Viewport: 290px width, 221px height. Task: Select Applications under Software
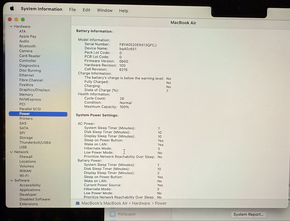pos(30,190)
